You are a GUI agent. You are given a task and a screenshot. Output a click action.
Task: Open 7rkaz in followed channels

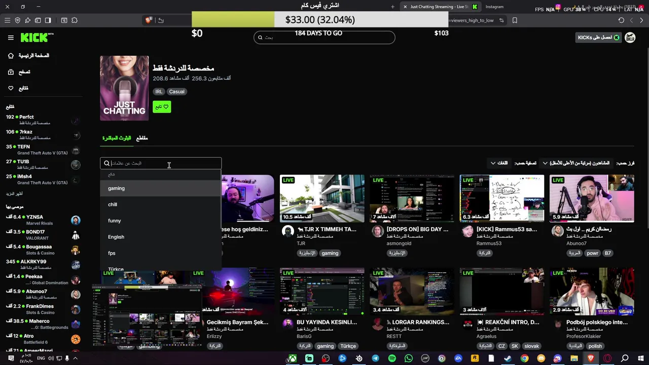(43, 135)
